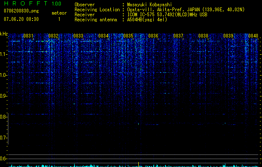Viewport: 262px width, 167px height.
Task: Click the 0836 time marker
Action: 153,36
